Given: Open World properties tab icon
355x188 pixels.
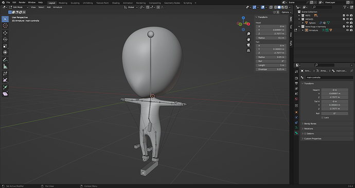Looking at the screenshot, I should coord(296,99).
